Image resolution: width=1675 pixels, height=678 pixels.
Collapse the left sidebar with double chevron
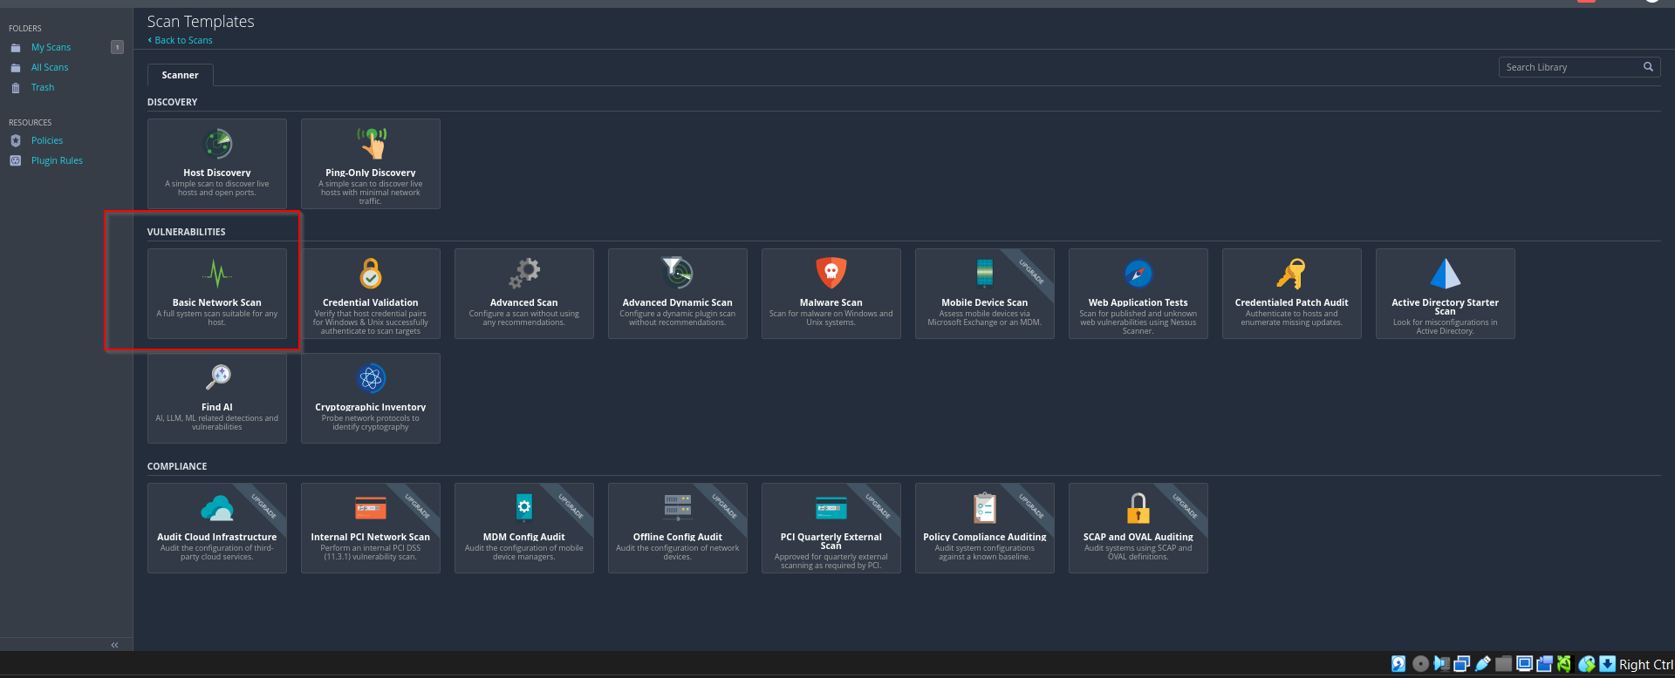pyautogui.click(x=114, y=645)
